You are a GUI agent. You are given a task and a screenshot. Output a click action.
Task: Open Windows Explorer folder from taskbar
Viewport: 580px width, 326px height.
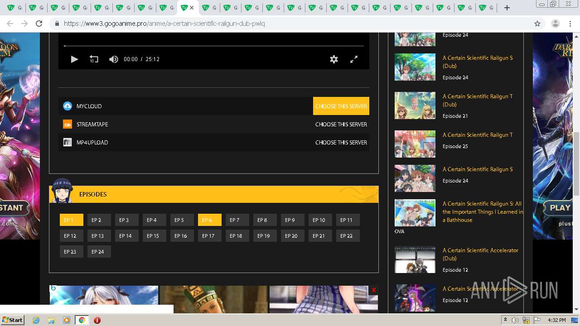pyautogui.click(x=51, y=320)
